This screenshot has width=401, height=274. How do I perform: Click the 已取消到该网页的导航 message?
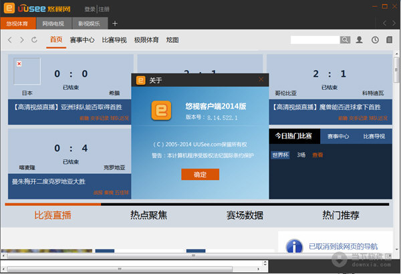pyautogui.click(x=344, y=247)
